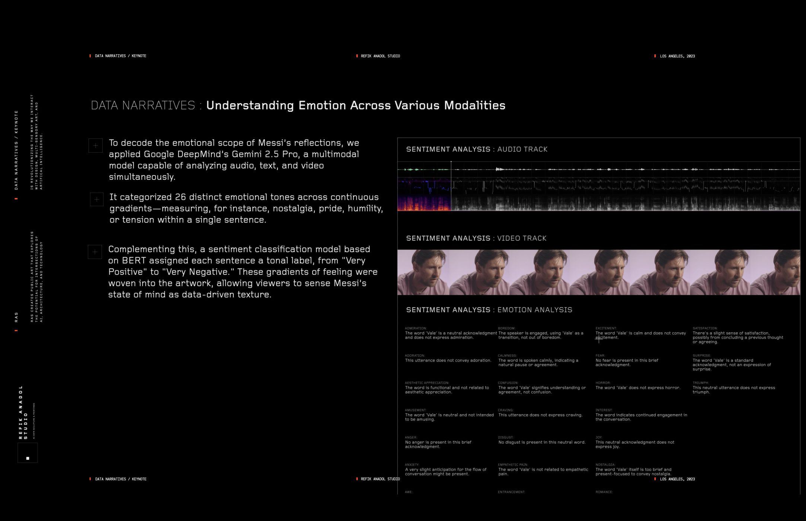This screenshot has width=806, height=521.
Task: Click the bottom LOS ANGELES, 2023 footer label
Action: pyautogui.click(x=677, y=479)
